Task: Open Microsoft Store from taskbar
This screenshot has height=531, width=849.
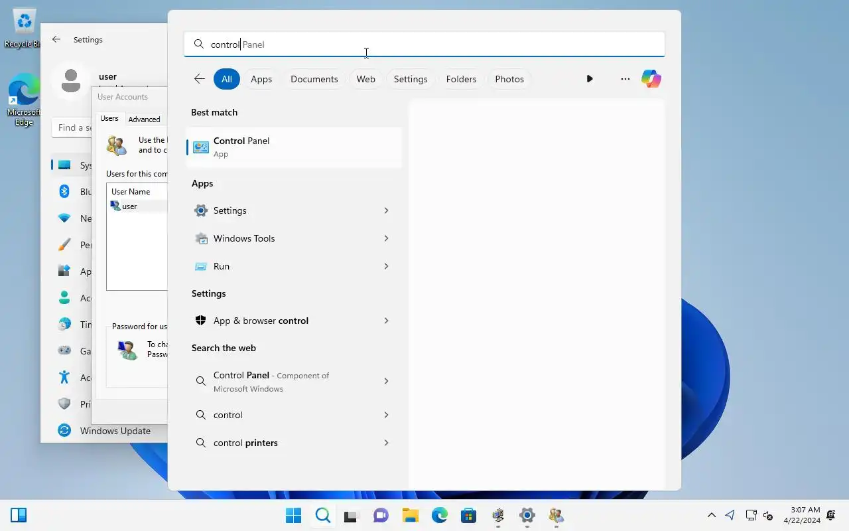Action: tap(468, 515)
